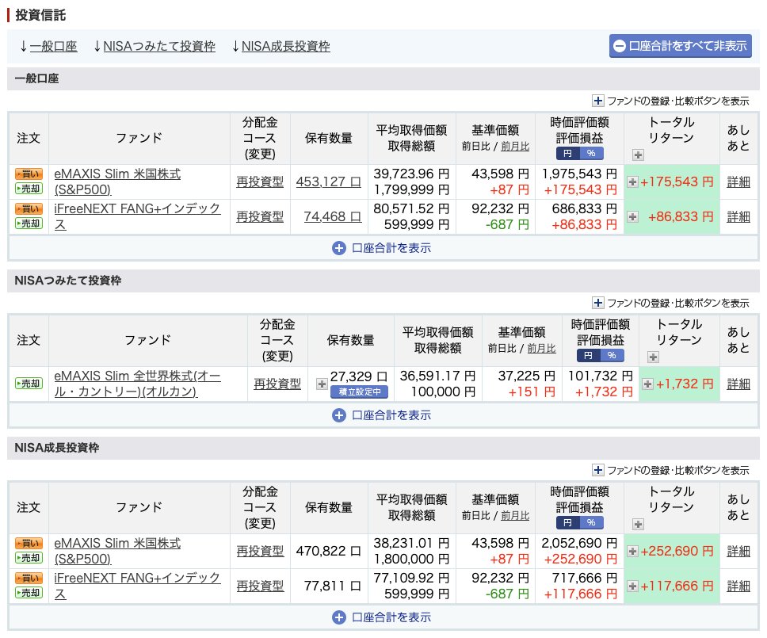Expand トータルリターン header plus in 一般口座 table

tap(638, 155)
